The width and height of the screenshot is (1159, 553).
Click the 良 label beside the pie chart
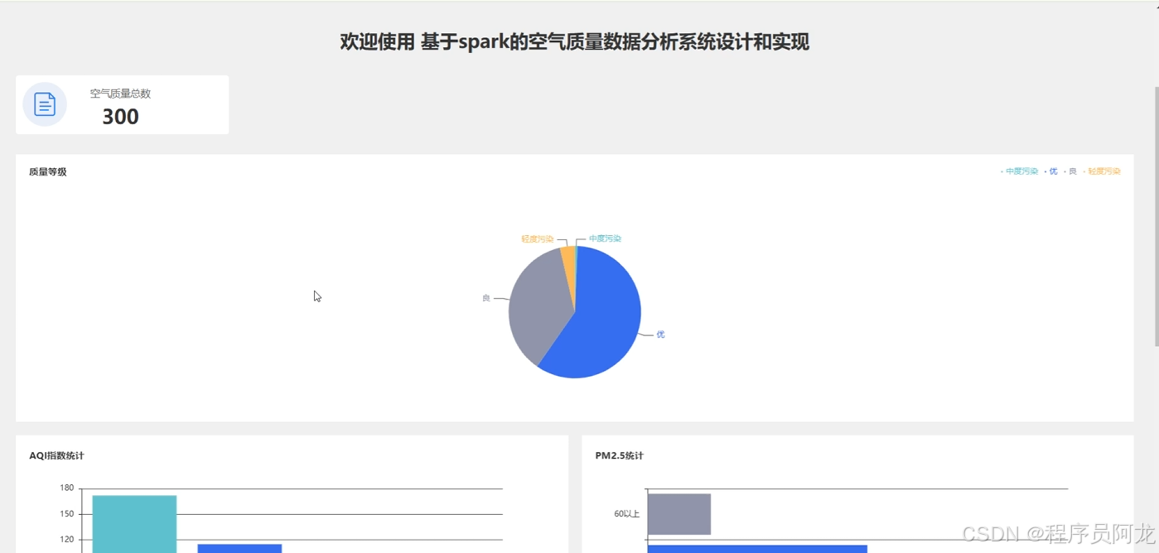pos(486,298)
